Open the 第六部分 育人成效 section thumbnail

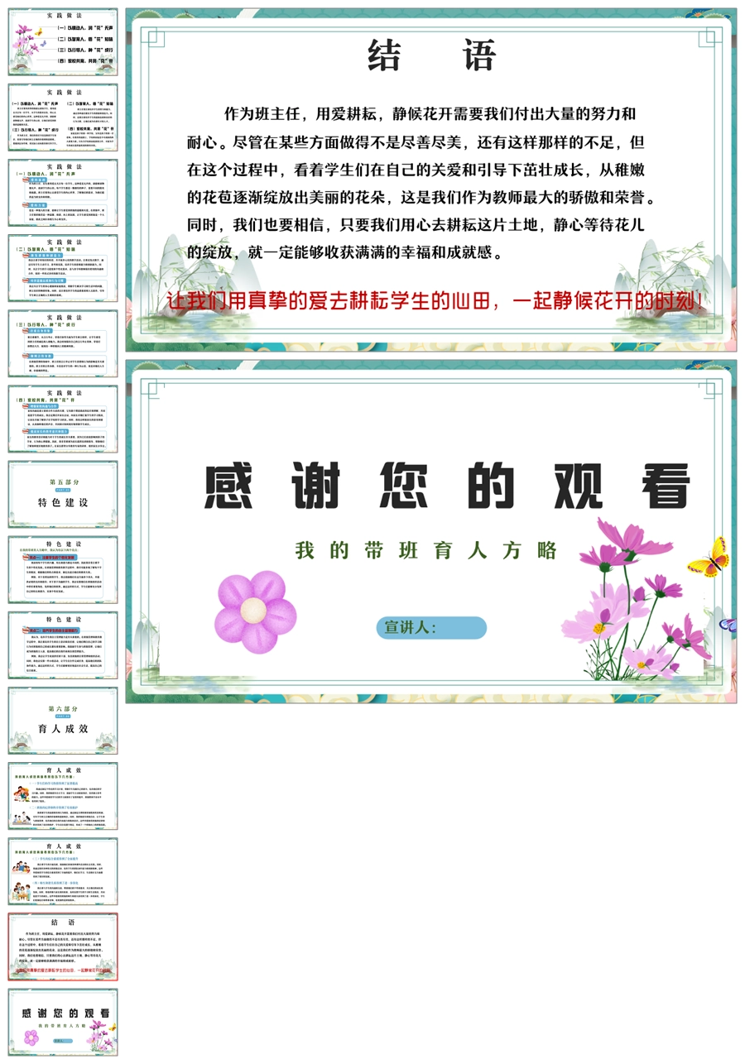click(x=63, y=721)
